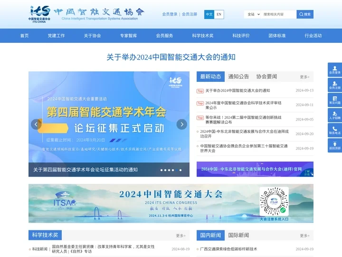The image size is (342, 257).
Task: Open 关于协会 navigation menu
Action: pos(92,36)
